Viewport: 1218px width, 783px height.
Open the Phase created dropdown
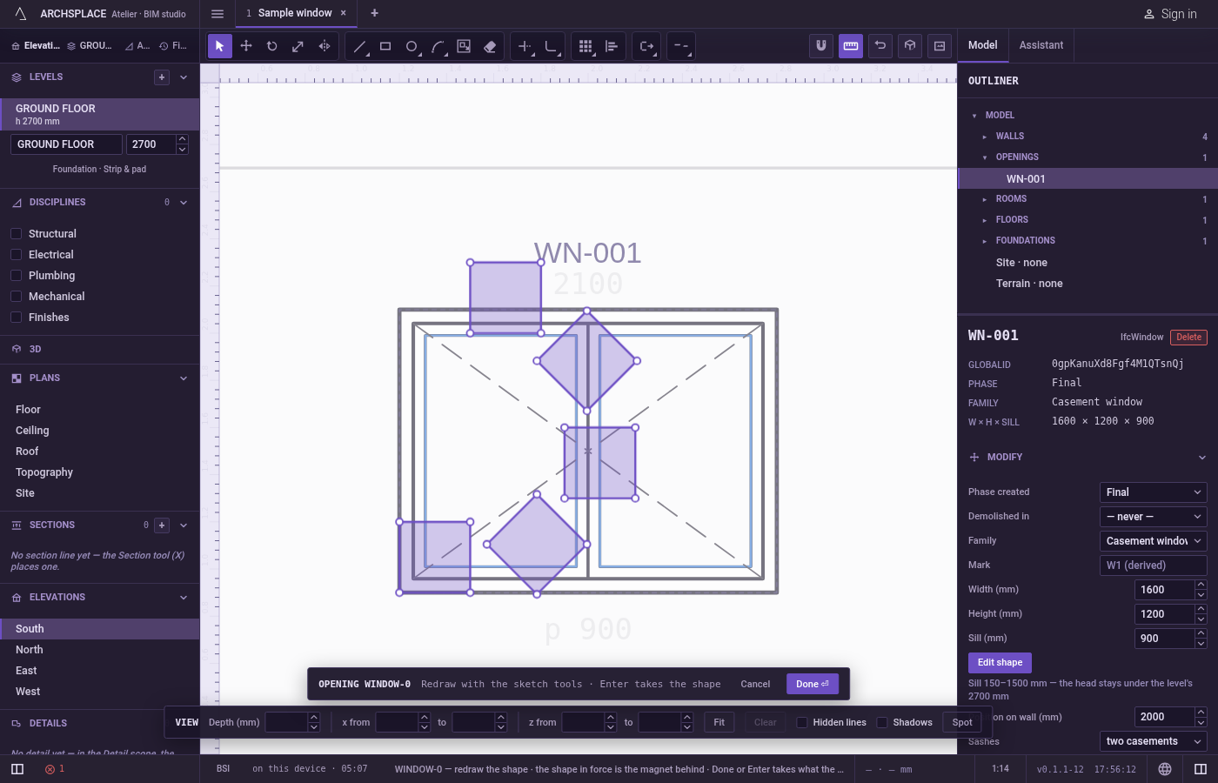tap(1154, 492)
